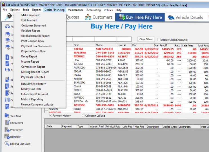209x152 pixels.
Task: Click the Lot Wizard Pro title bar app icon
Action: [x=3, y=5]
